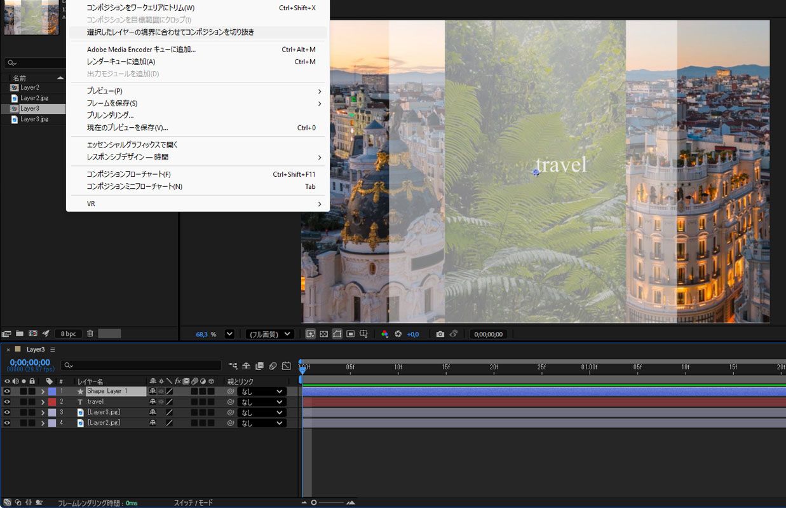Click the label color of Shape Layer 1
Screen dimensions: 786x508
tap(52, 392)
